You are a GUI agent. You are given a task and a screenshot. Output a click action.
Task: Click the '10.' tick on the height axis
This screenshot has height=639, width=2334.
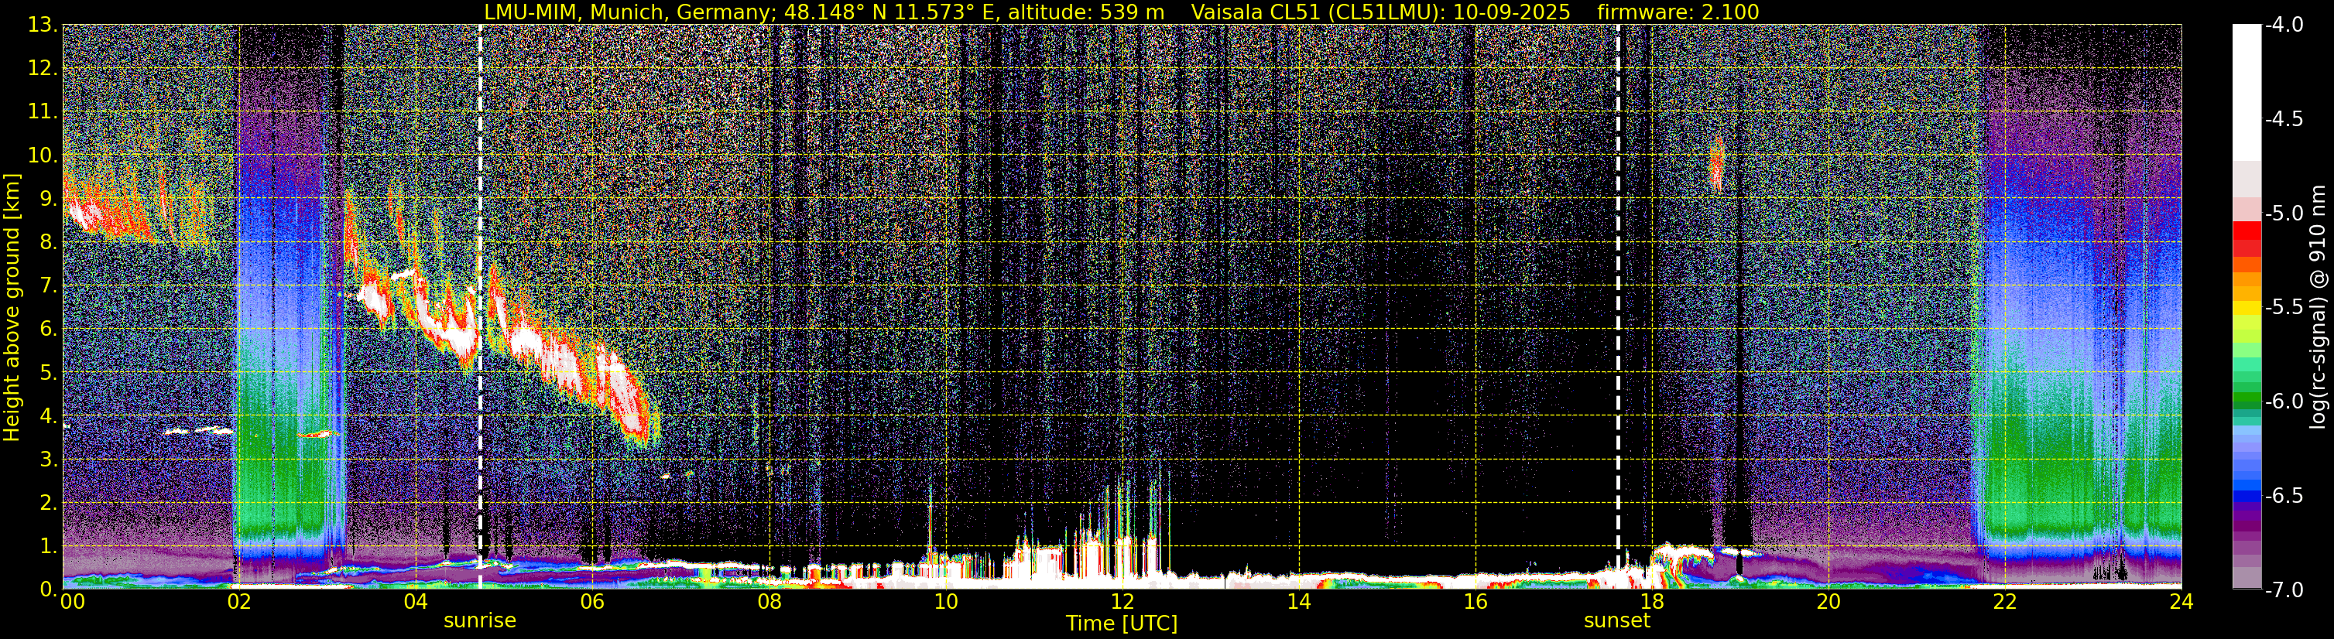point(43,155)
